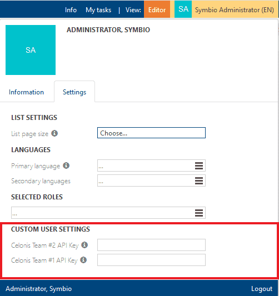Click the LIST SETTINGS section heading
Screen dimensions: 279x296
[x=34, y=117]
